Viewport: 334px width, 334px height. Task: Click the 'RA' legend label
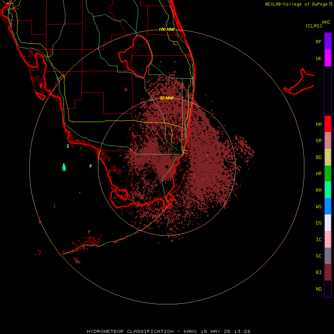tap(318, 190)
